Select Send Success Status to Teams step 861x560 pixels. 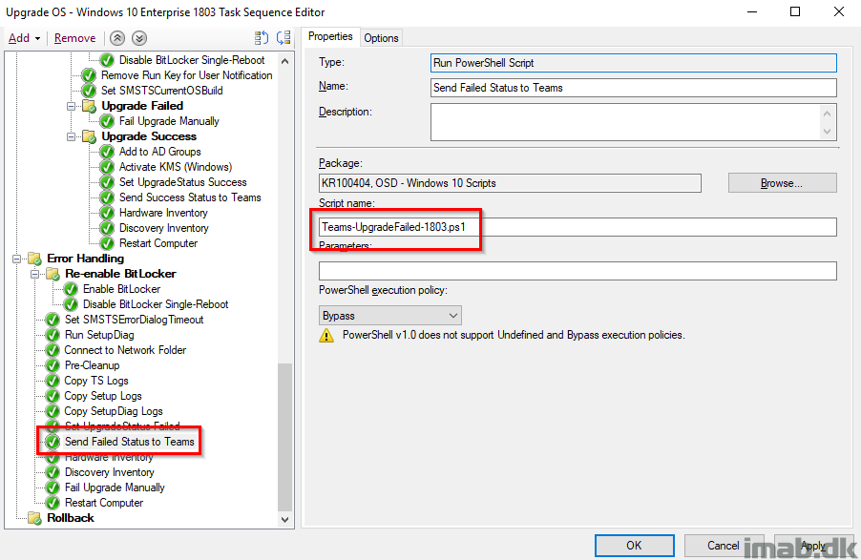coord(190,197)
